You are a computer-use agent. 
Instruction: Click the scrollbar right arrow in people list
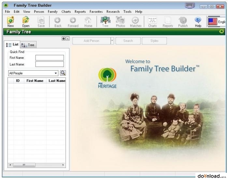63,165
